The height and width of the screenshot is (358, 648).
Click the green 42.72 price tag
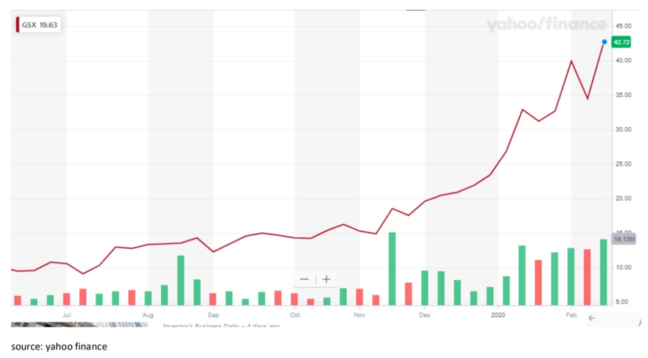621,42
